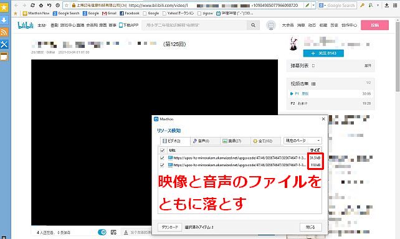
Task: Uncheck the 110 kB resource row checkbox
Action: click(162, 165)
